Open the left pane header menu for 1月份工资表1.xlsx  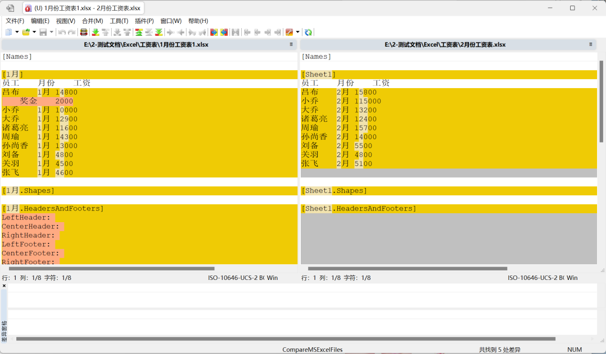coord(291,44)
